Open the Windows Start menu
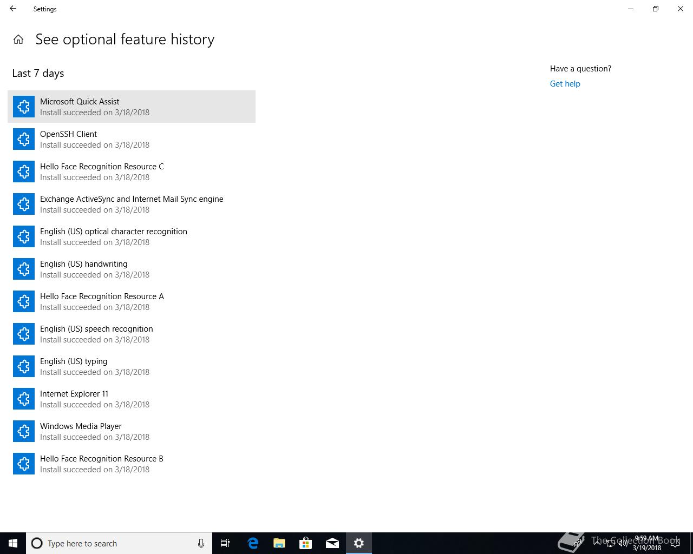 pos(13,543)
